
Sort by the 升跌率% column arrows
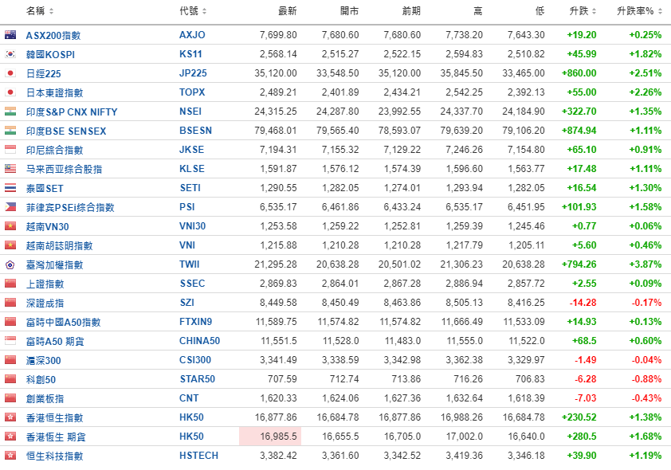click(659, 12)
